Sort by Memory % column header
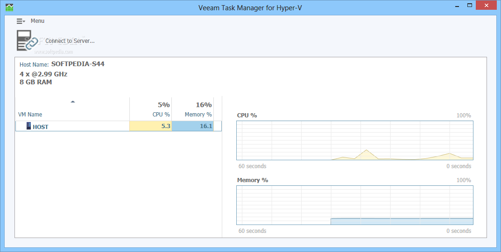501x252 pixels. [x=198, y=115]
